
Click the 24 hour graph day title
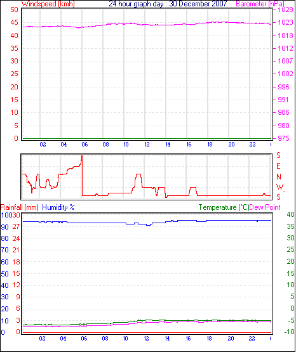point(168,4)
